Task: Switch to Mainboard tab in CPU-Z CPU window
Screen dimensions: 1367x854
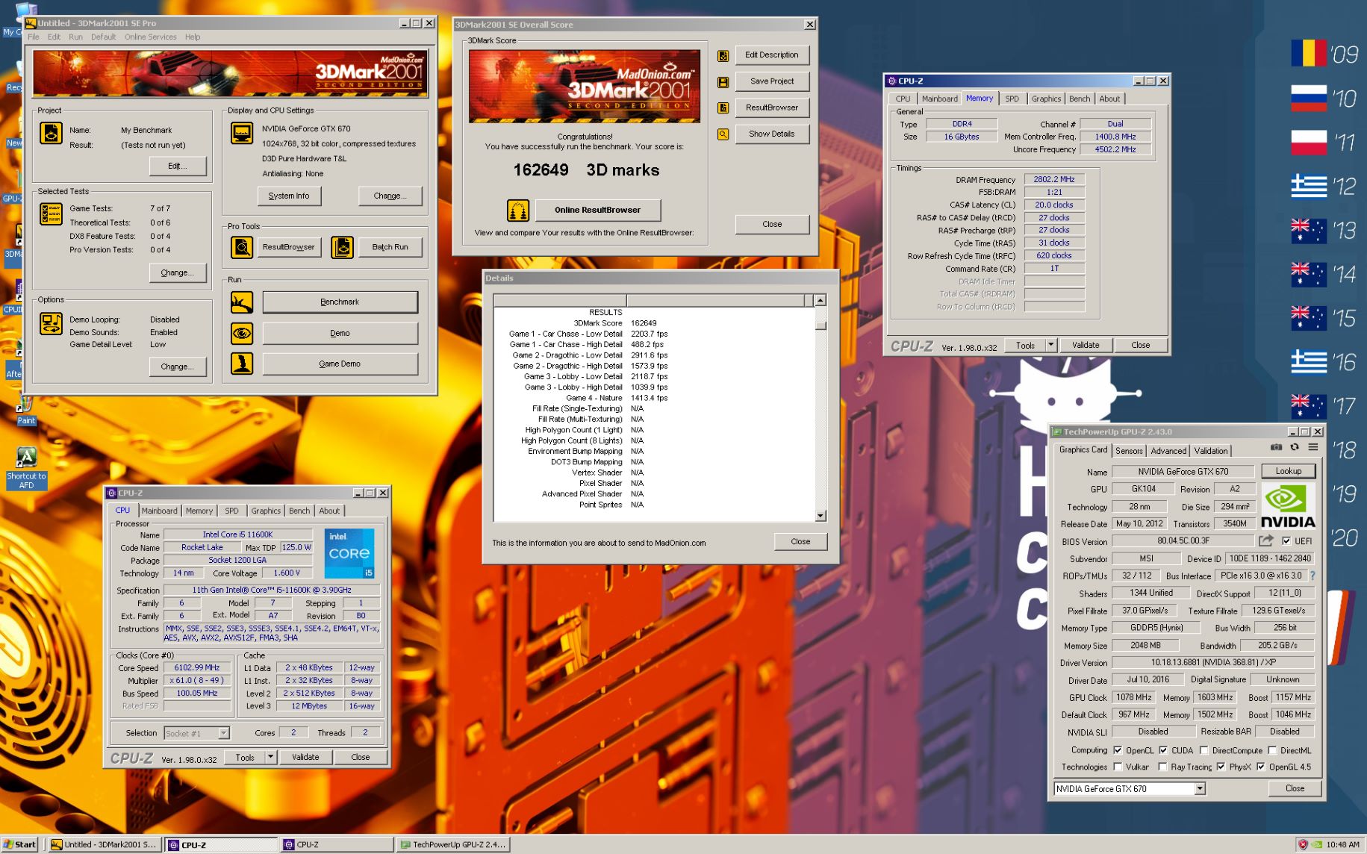Action: pos(159,511)
